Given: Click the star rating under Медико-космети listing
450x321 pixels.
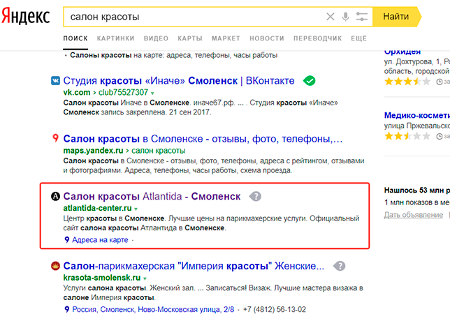Looking at the screenshot, I should [x=407, y=136].
